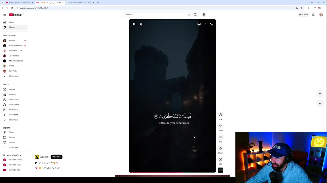
Task: Open the Joe HaTTab channel
Action: pos(14,56)
